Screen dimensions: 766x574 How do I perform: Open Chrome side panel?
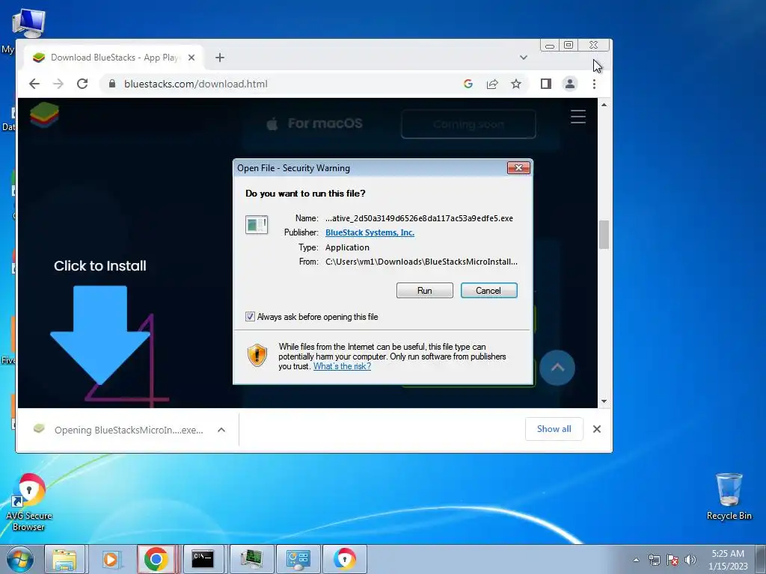tap(545, 84)
